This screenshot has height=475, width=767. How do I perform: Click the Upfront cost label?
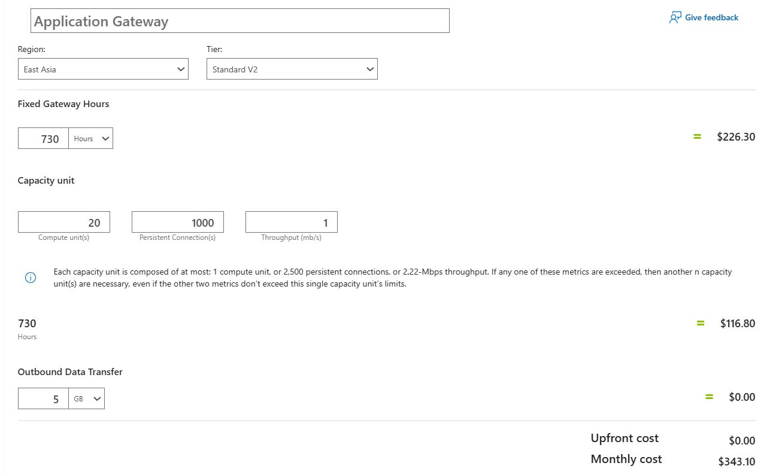tap(624, 438)
